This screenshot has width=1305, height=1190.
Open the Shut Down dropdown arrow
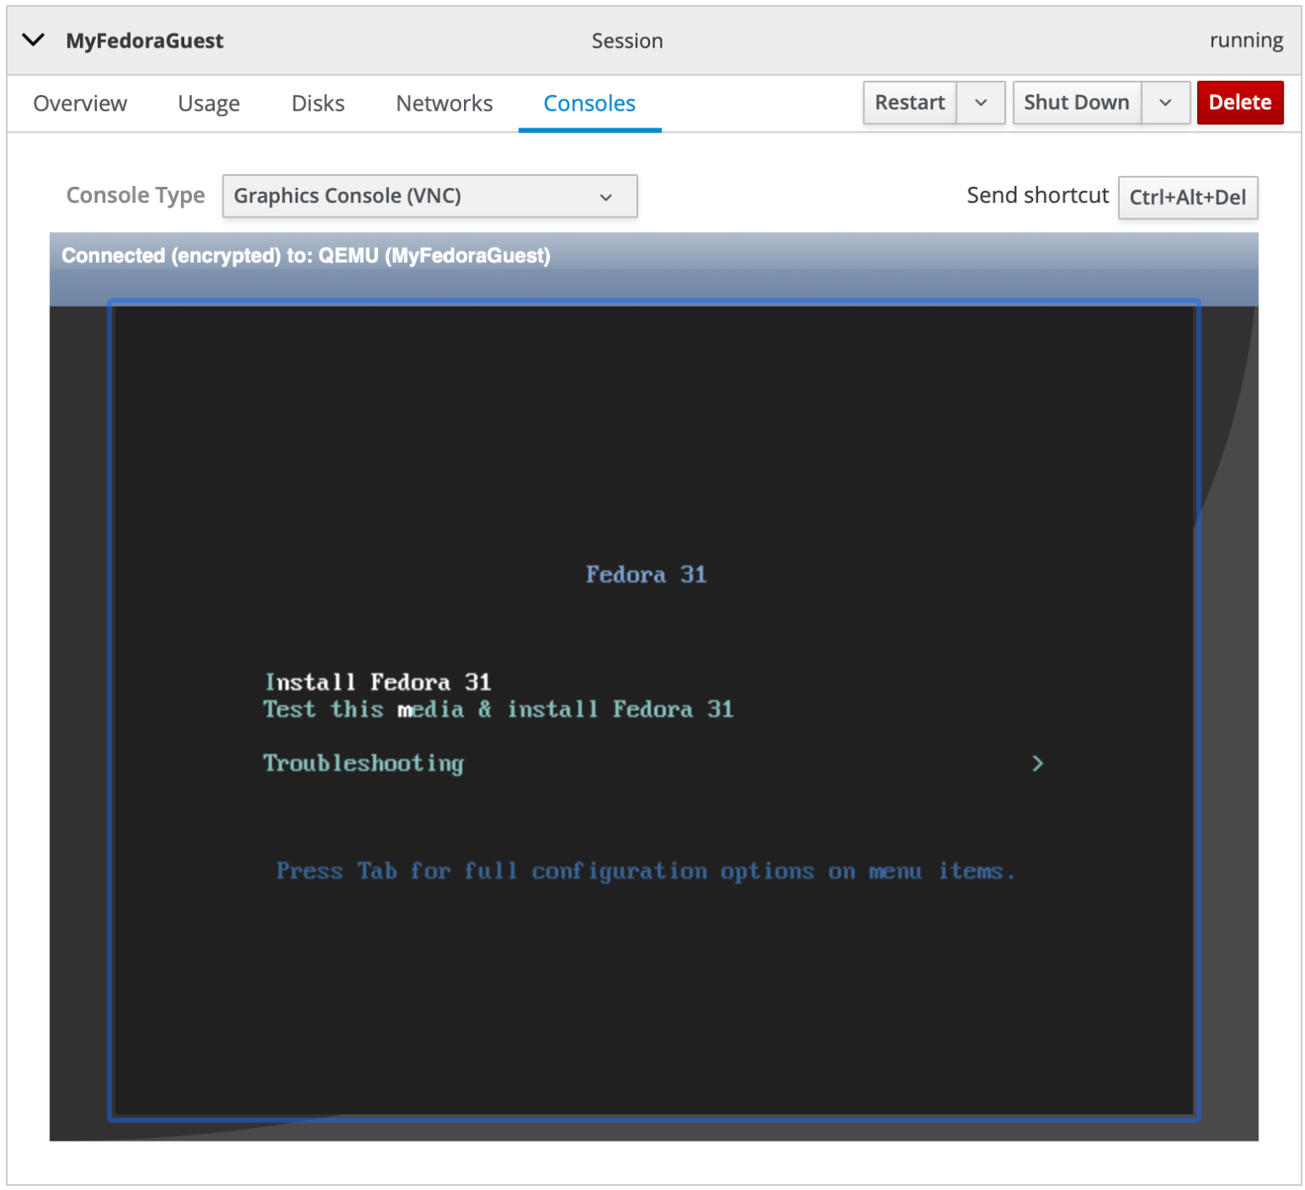click(x=1165, y=102)
